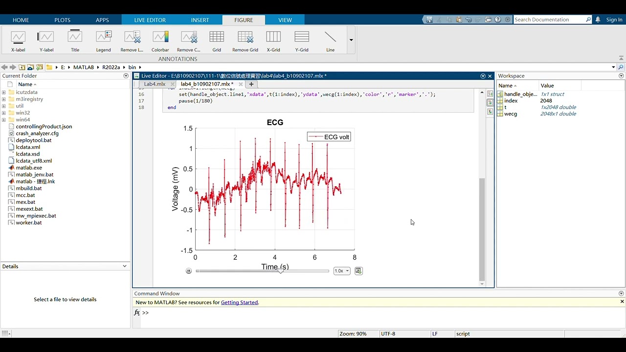The height and width of the screenshot is (352, 626).
Task: Insert a Title on the figure
Action: click(75, 41)
